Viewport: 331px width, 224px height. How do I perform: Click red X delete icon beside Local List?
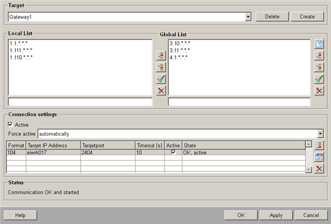point(161,91)
